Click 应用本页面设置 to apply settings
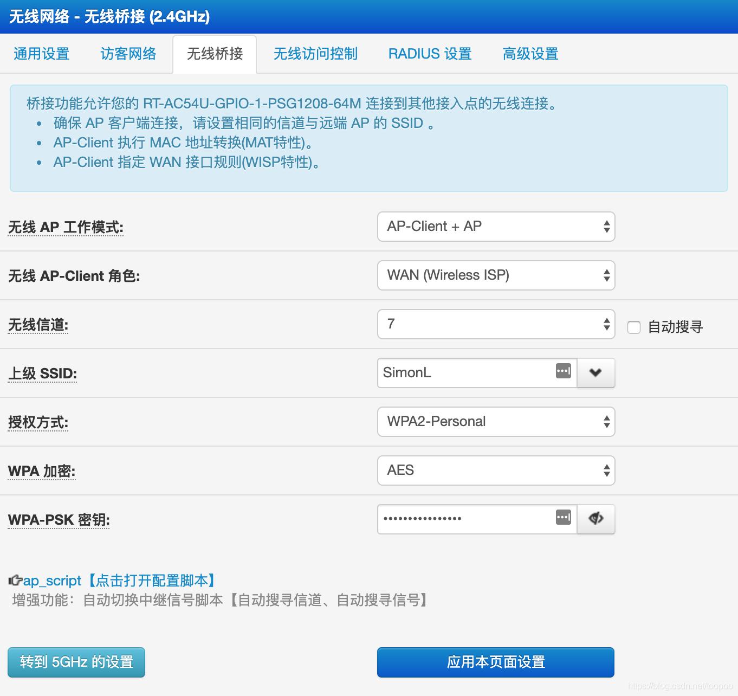Image resolution: width=738 pixels, height=696 pixels. tap(495, 662)
